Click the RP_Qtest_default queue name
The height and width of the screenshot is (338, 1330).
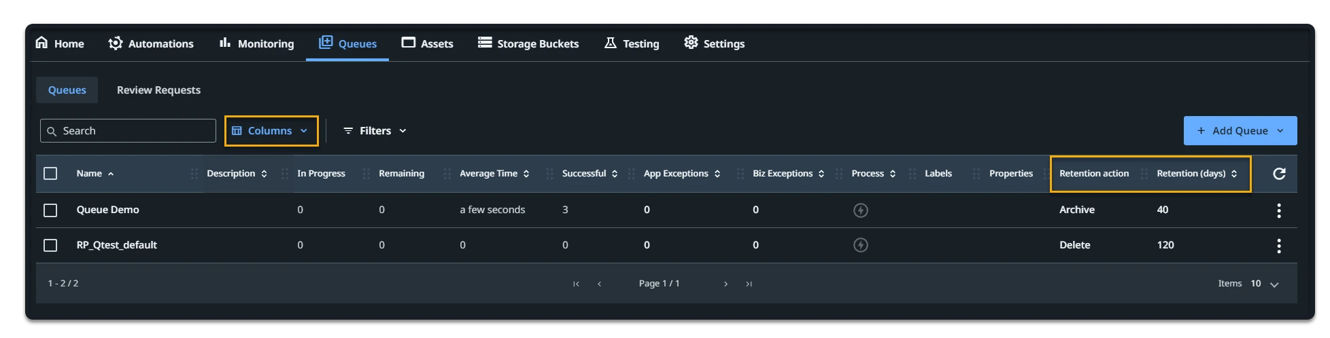coord(116,245)
